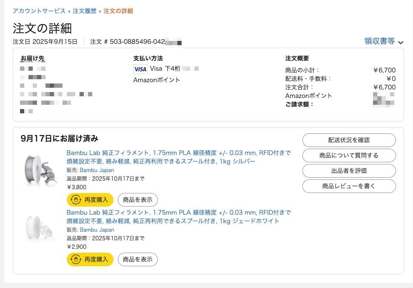The image size is (413, 288).
Task: Open the silver filament spool thumbnail
Action: [40, 170]
